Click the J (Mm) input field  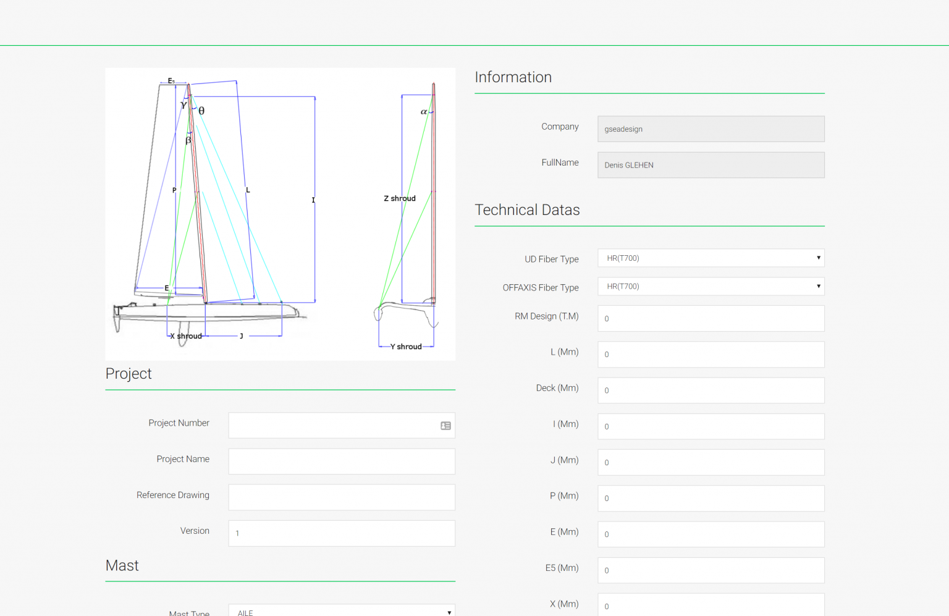[x=711, y=462]
